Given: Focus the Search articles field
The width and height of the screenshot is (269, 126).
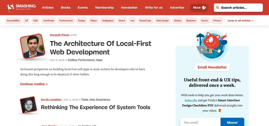Looking at the screenshot, I should (238, 8).
